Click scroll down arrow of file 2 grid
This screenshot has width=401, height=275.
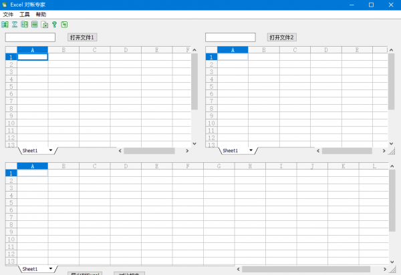click(x=391, y=144)
